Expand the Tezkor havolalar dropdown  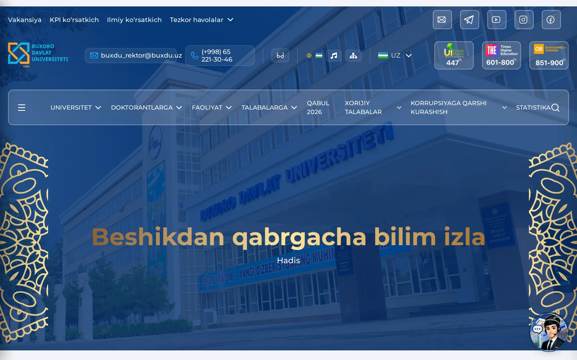coord(202,20)
